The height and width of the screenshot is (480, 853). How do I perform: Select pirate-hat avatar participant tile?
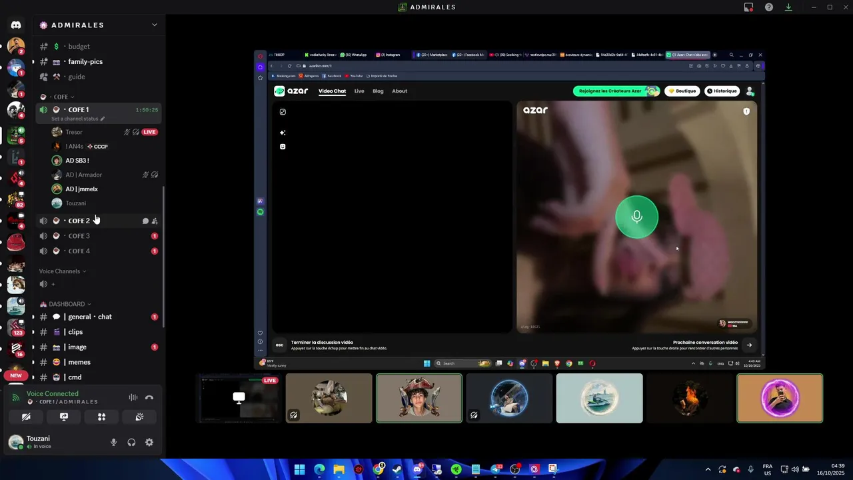click(419, 398)
